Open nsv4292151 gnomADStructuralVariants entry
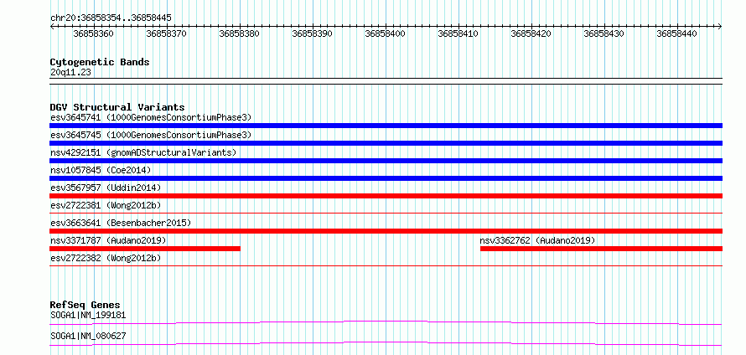This screenshot has height=355, width=746. [143, 152]
